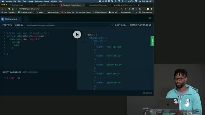Collapse the query AllCharacters block arrow
205x115 pixels.
coord(6,36)
